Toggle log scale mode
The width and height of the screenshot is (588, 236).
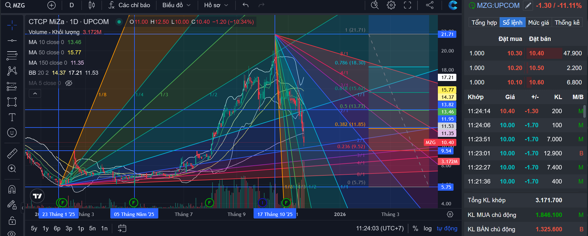pos(428,228)
